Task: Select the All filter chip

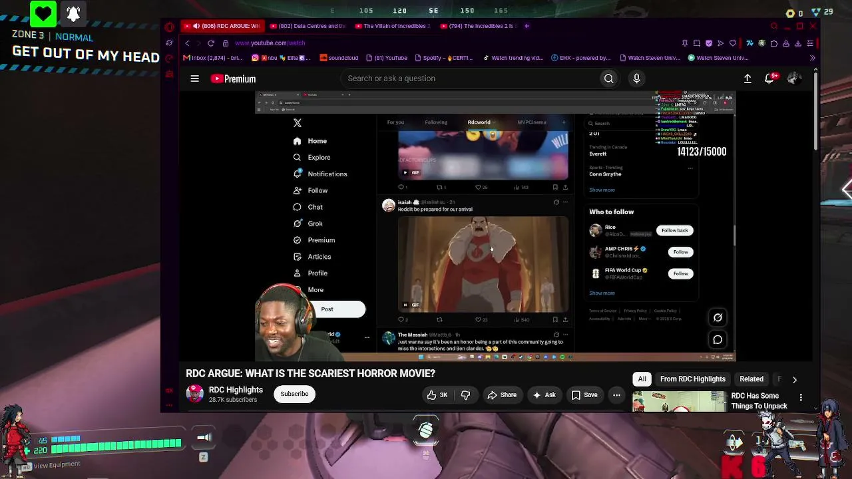Action: [x=642, y=379]
